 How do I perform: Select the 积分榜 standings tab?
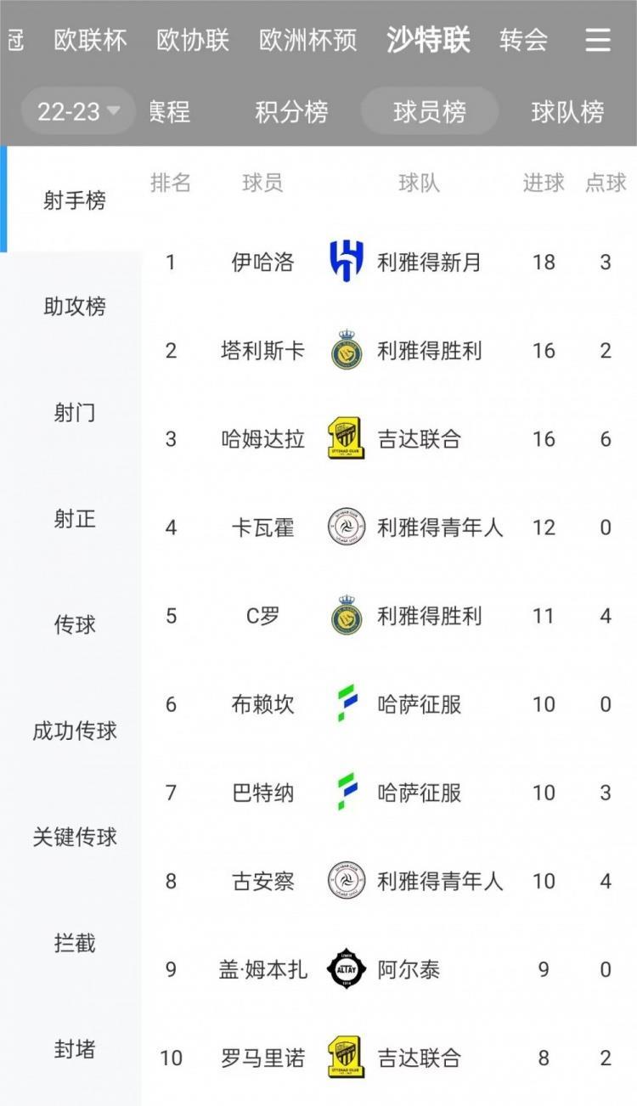(291, 111)
